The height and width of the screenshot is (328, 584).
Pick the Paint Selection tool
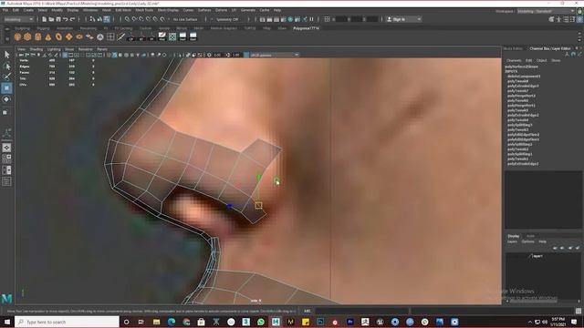6,77
